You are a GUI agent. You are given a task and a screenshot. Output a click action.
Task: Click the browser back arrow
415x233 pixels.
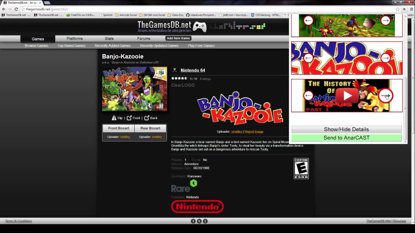tap(4, 9)
